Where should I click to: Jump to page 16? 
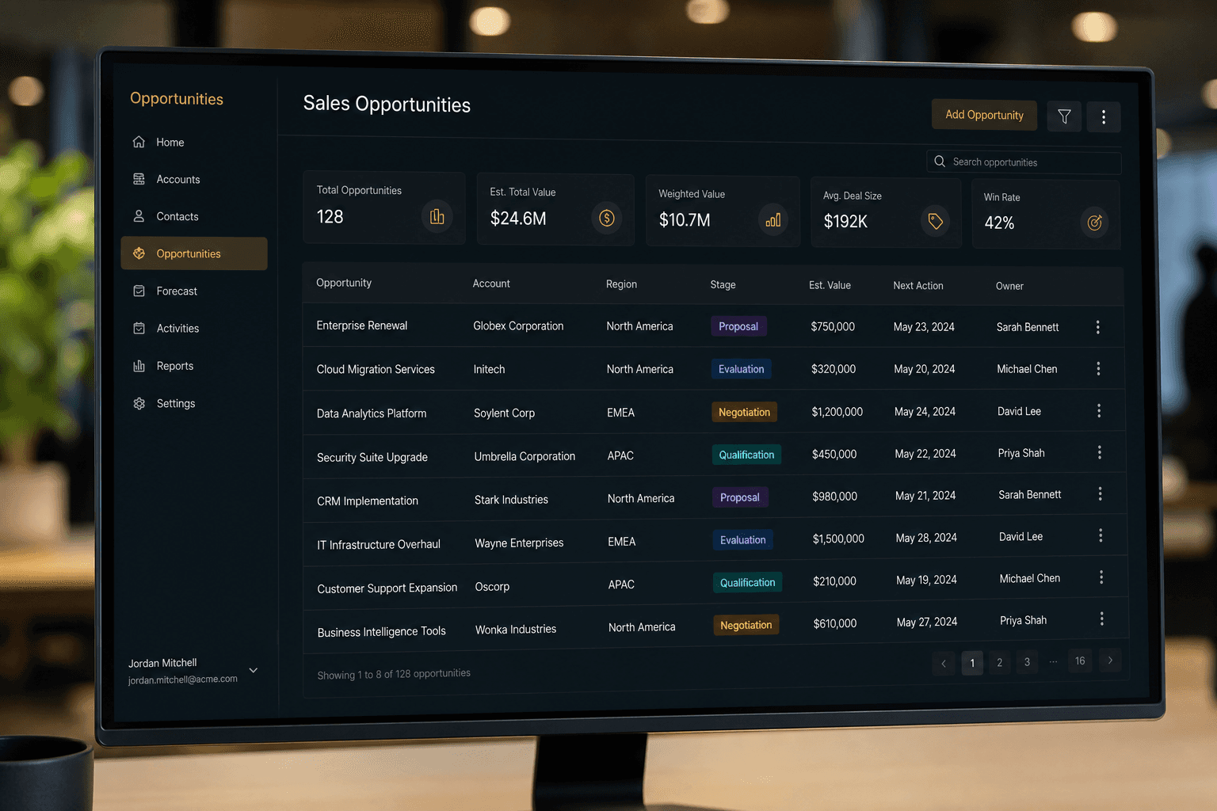(x=1080, y=661)
